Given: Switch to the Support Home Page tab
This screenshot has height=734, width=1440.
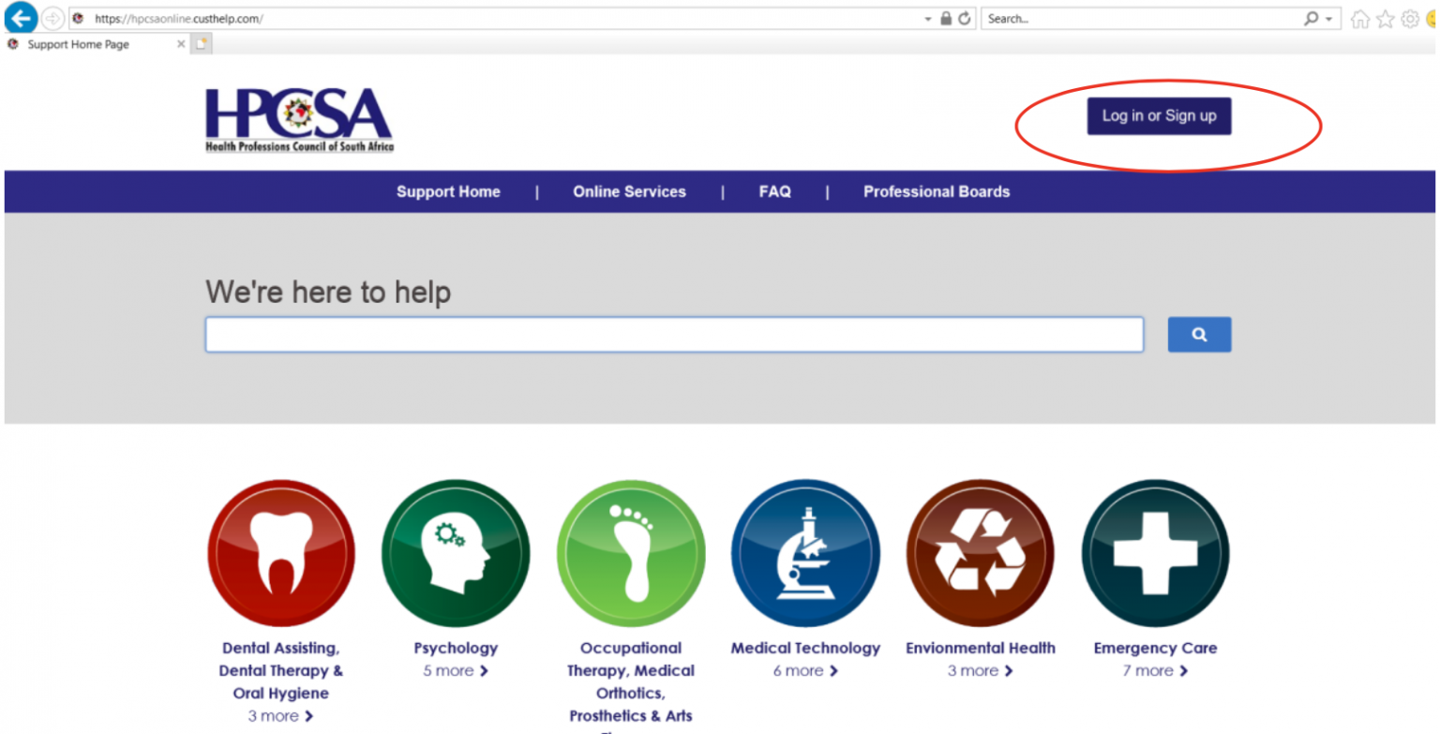Looking at the screenshot, I should [x=80, y=43].
